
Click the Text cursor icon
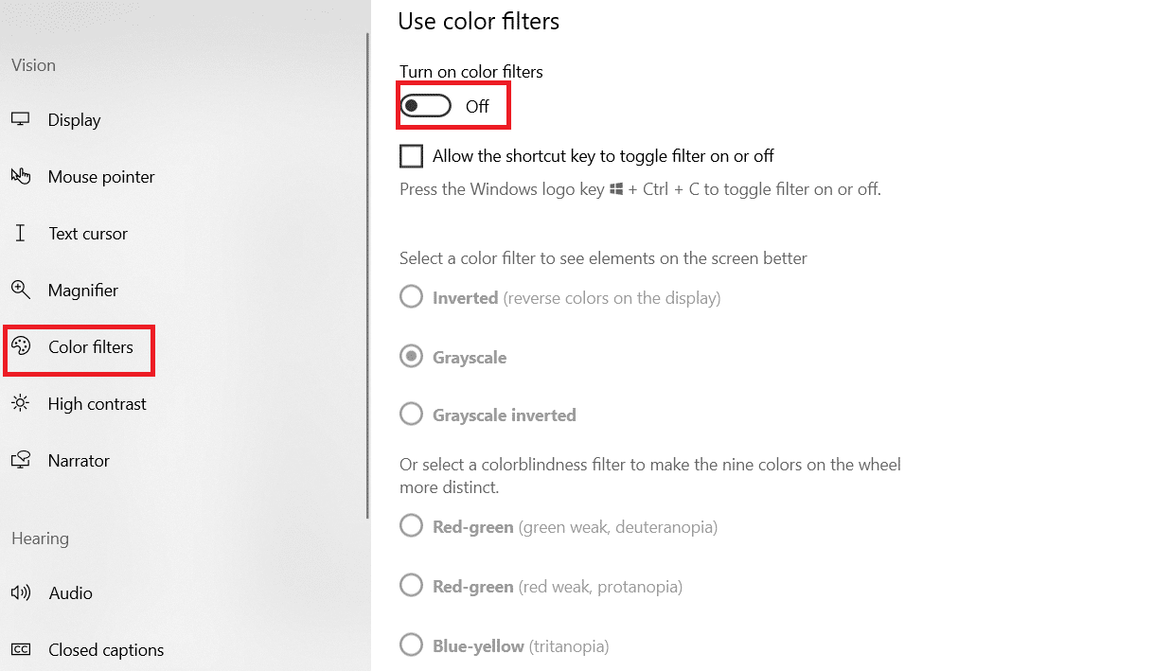click(21, 234)
